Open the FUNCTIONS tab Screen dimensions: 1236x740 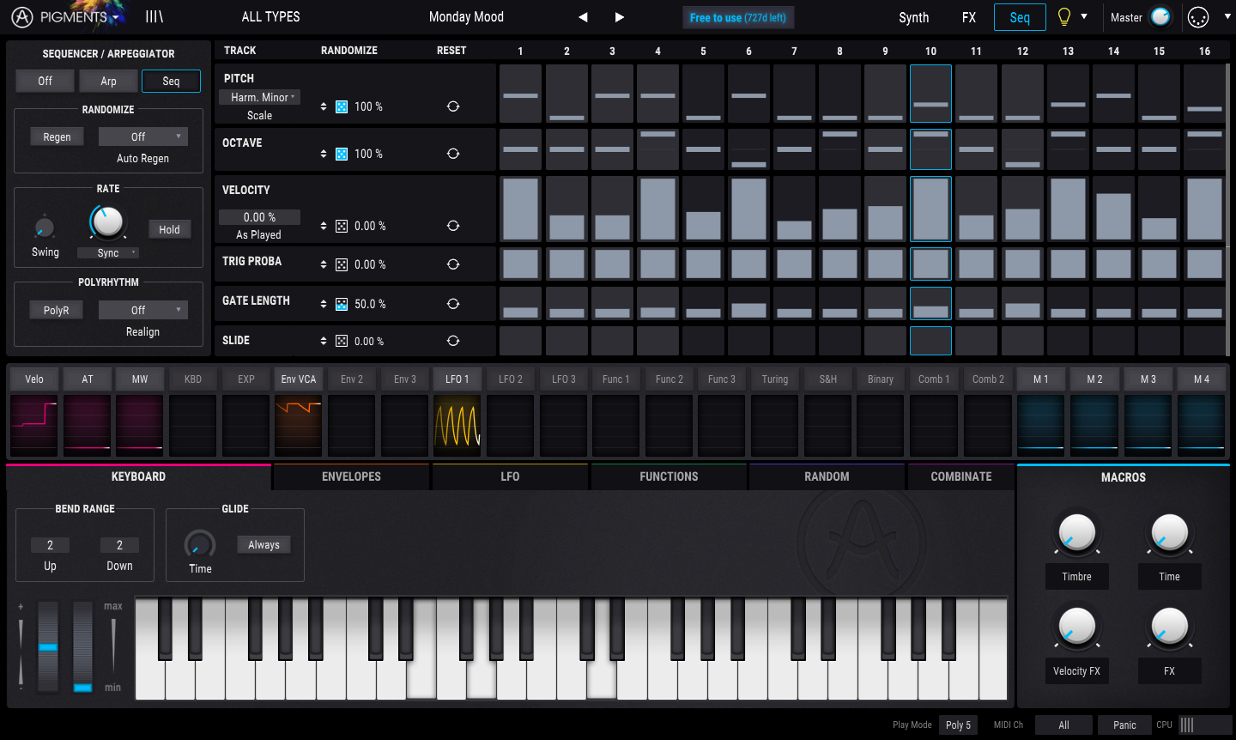pyautogui.click(x=669, y=476)
